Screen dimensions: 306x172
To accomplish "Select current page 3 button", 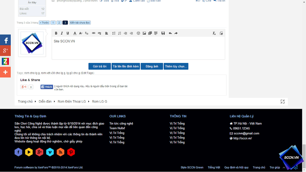I will click(65, 23).
